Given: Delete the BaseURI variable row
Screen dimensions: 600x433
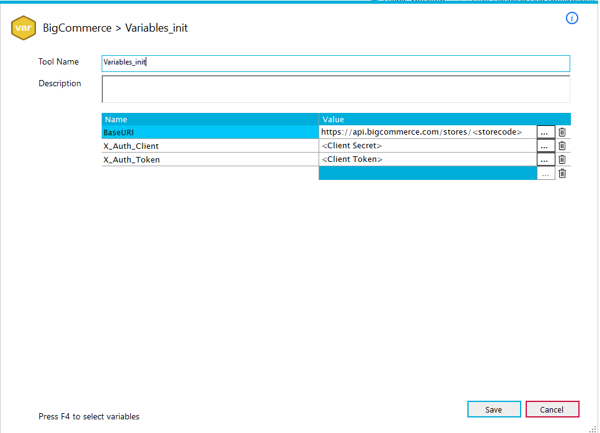Looking at the screenshot, I should [x=562, y=132].
